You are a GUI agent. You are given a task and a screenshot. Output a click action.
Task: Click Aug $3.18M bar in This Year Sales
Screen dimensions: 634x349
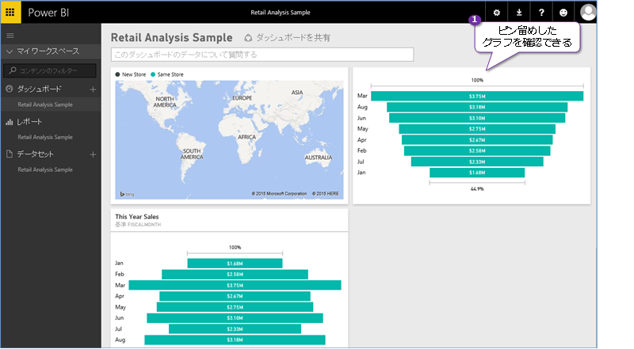point(235,340)
